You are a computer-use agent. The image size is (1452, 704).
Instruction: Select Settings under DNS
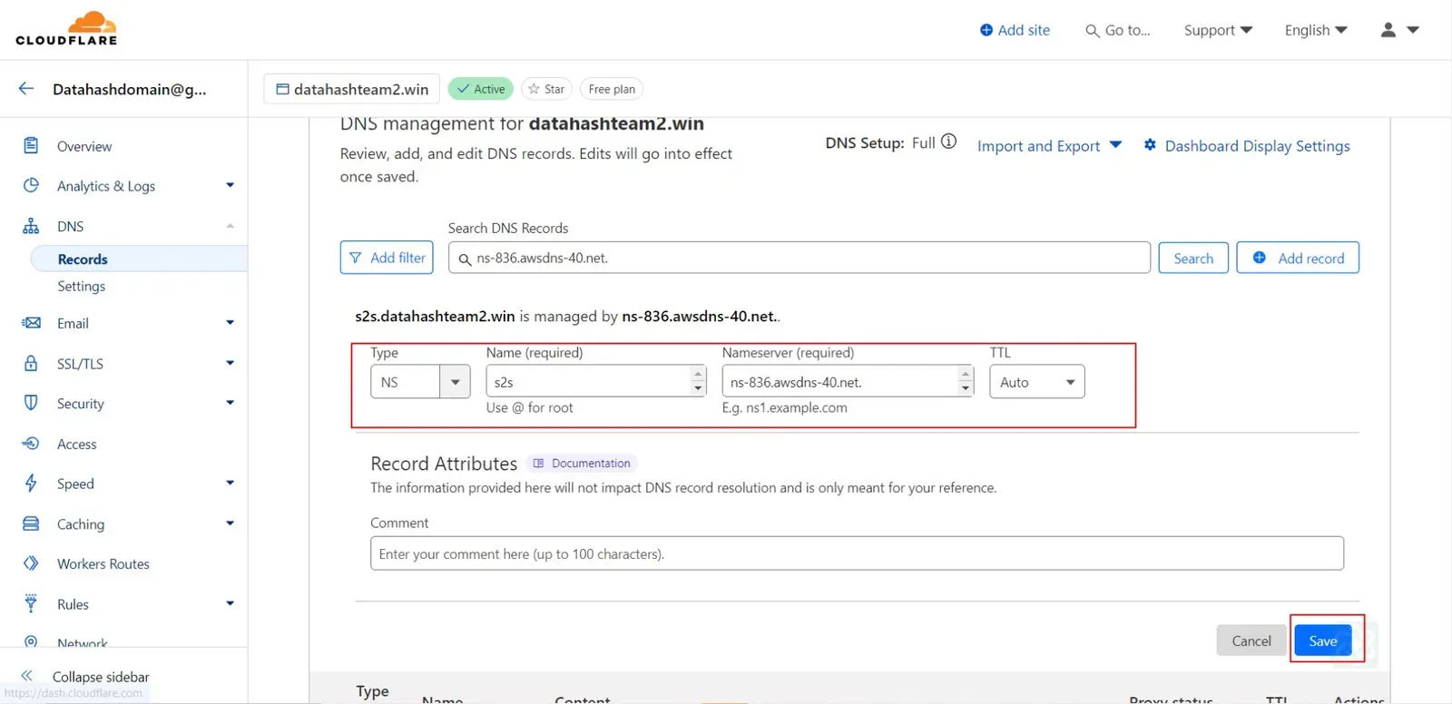point(81,286)
